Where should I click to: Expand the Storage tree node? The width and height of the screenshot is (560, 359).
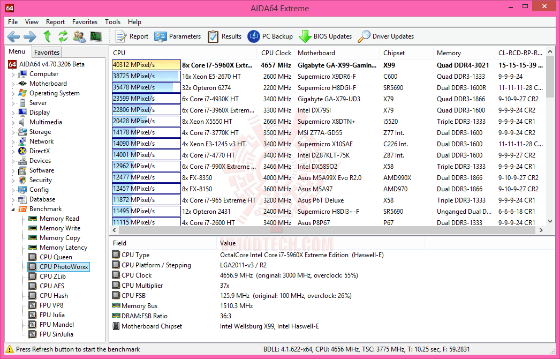click(x=13, y=133)
